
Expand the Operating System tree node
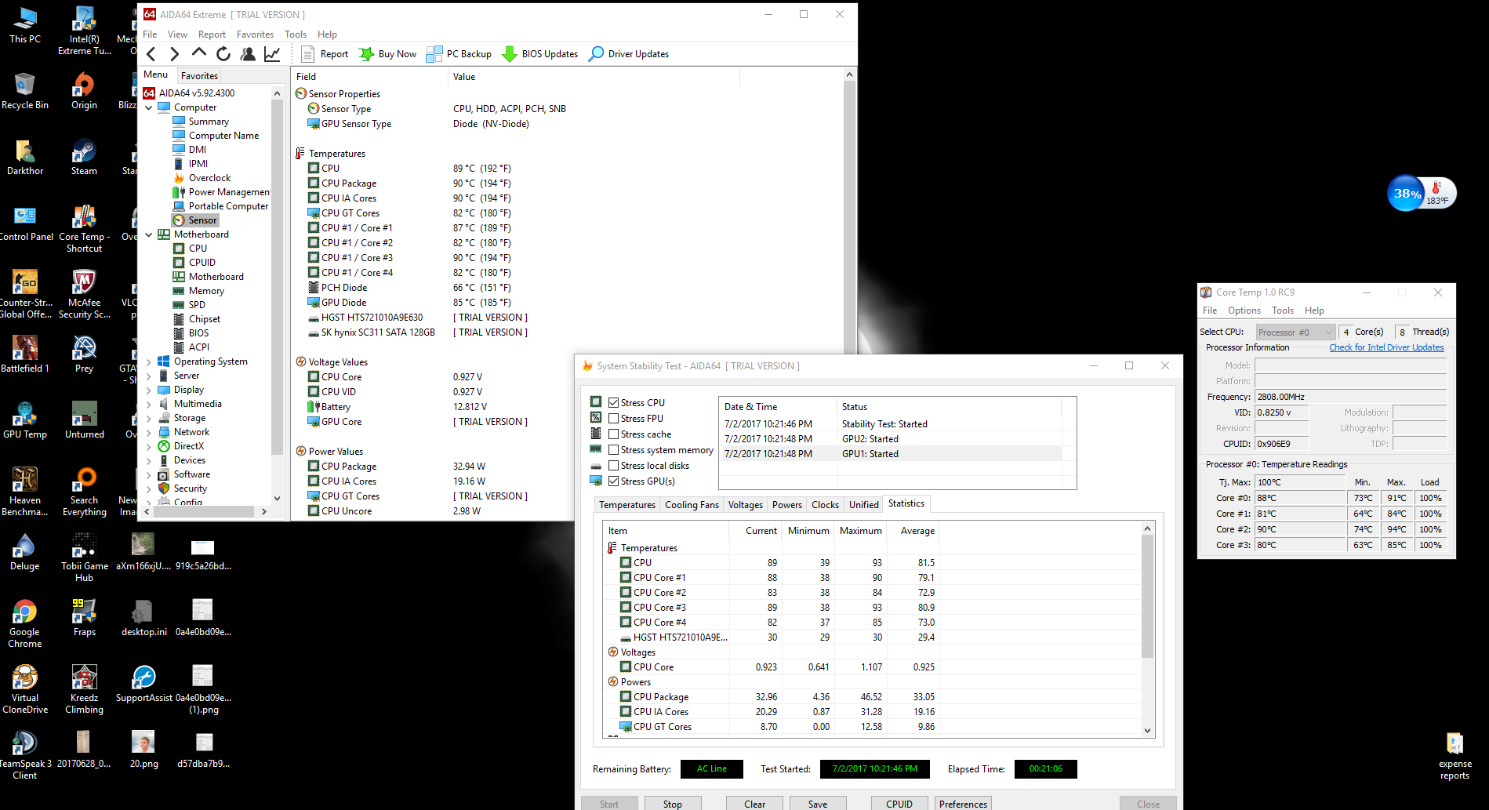click(x=149, y=361)
